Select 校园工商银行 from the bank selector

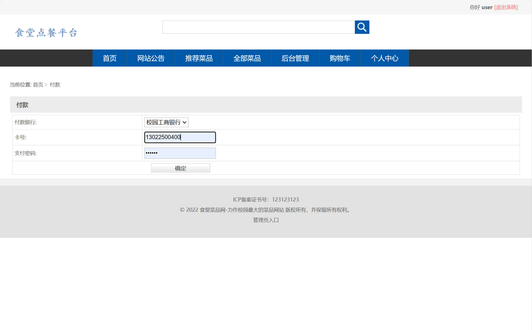pos(166,122)
